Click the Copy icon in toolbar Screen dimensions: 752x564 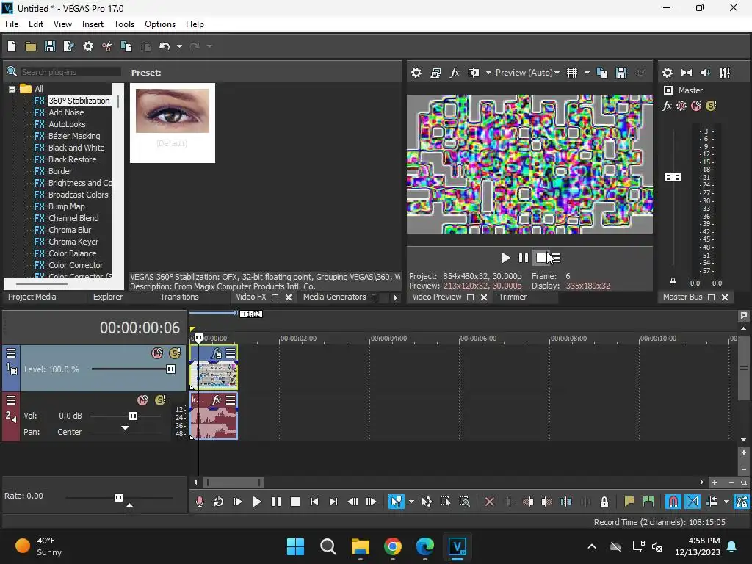pos(126,46)
